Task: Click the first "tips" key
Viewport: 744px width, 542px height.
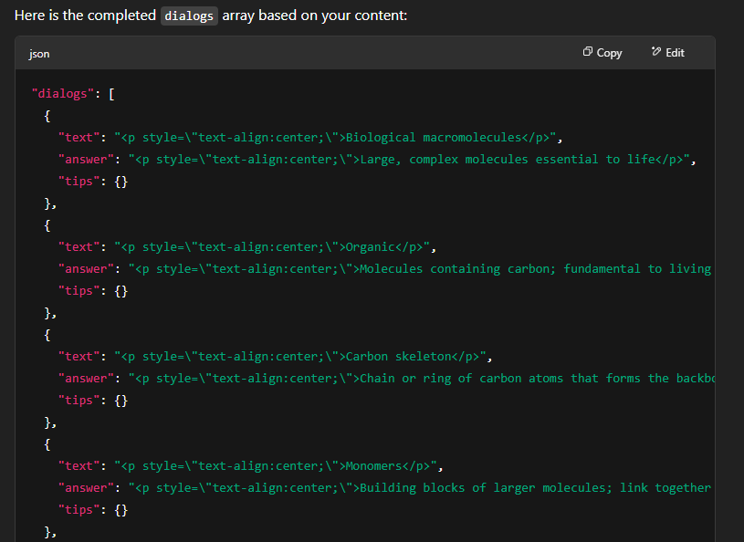Action: point(79,182)
